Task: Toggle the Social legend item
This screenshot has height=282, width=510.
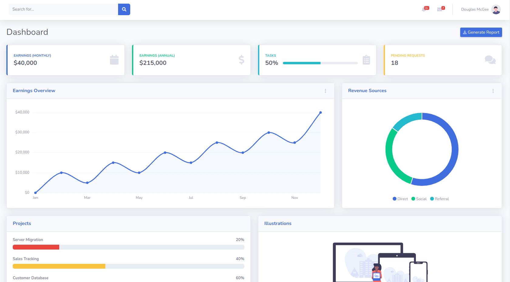Action: pyautogui.click(x=419, y=199)
